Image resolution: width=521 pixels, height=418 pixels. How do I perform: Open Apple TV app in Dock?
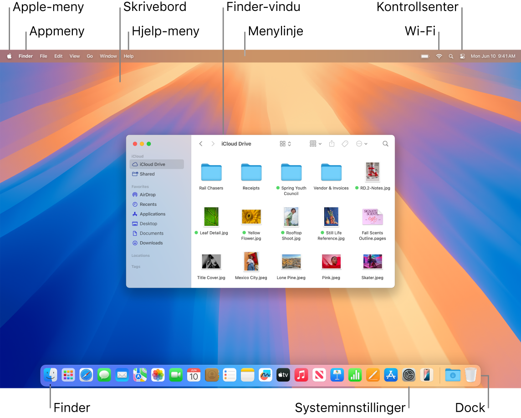283,375
